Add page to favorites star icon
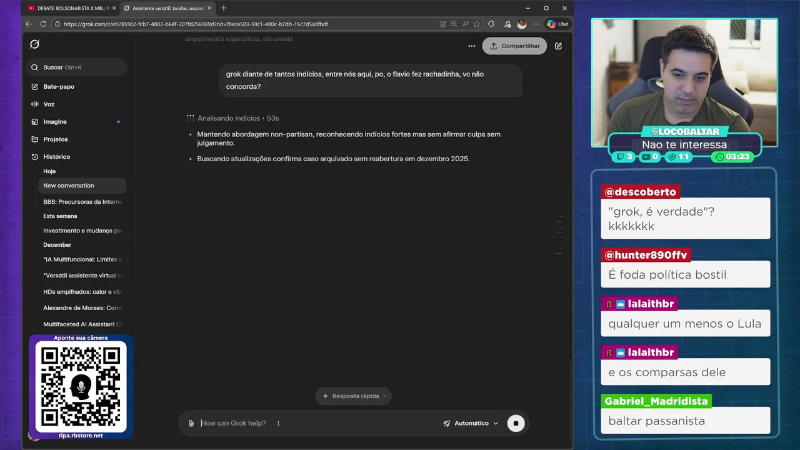The width and height of the screenshot is (800, 450). (477, 24)
